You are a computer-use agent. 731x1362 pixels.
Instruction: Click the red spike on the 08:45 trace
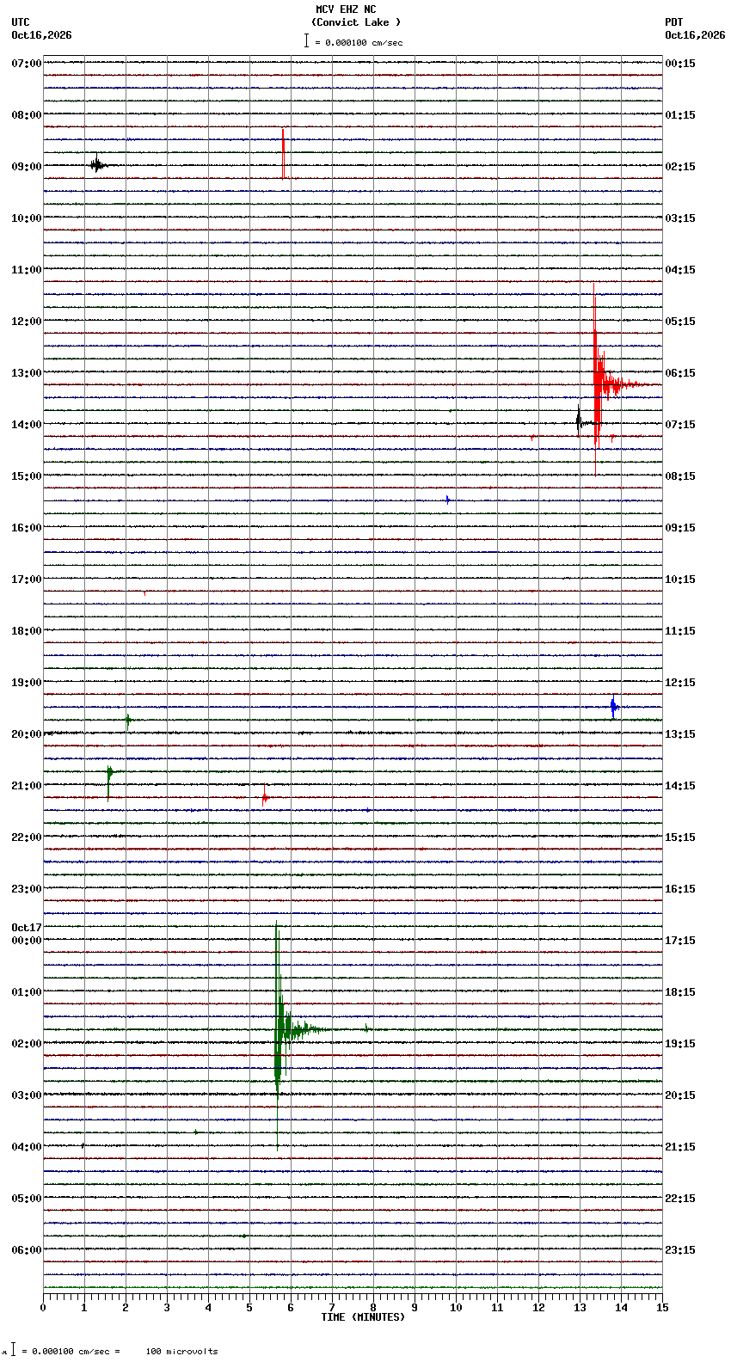283,153
